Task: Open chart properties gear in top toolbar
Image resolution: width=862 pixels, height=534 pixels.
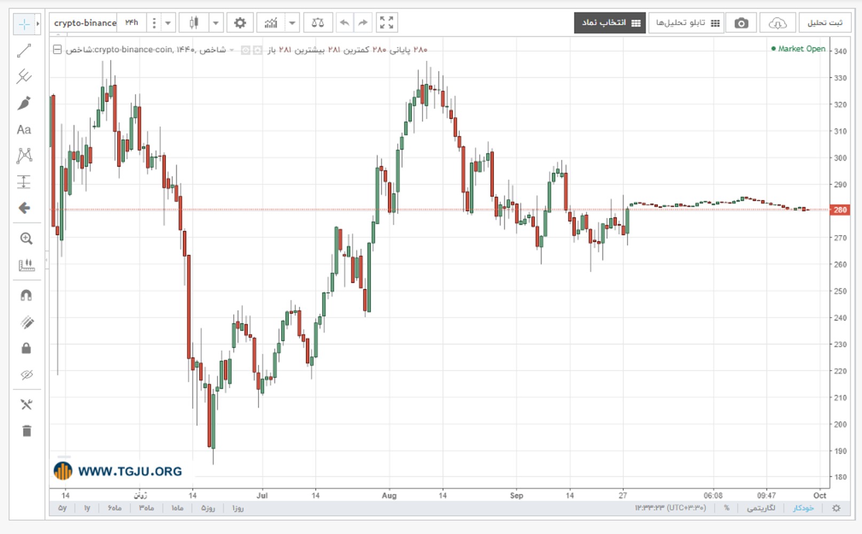Action: pos(240,23)
